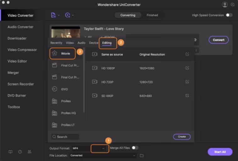Open the output folder icon

pyautogui.click(x=141, y=156)
